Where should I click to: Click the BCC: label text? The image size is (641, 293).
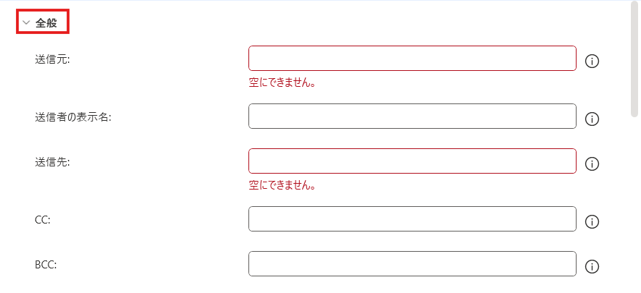pos(46,264)
